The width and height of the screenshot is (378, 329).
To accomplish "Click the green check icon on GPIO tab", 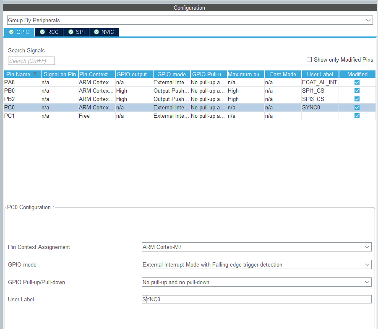I will click(11, 32).
